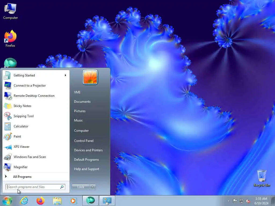Screen dimensions: 275x206
Task: Click the XPS Viewer paper plane icon
Action: [x=8, y=147]
